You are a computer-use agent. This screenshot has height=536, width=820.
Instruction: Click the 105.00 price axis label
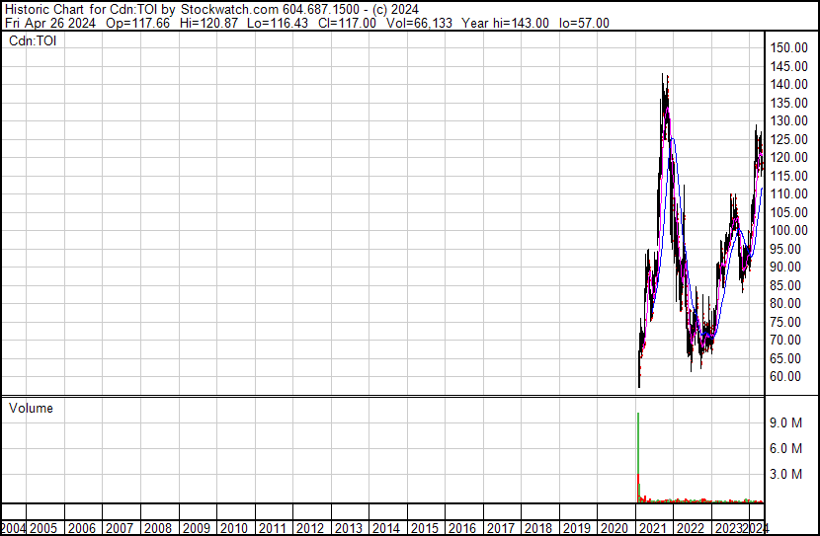click(x=788, y=212)
